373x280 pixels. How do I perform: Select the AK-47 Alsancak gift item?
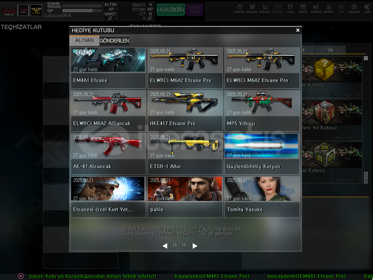click(x=108, y=154)
